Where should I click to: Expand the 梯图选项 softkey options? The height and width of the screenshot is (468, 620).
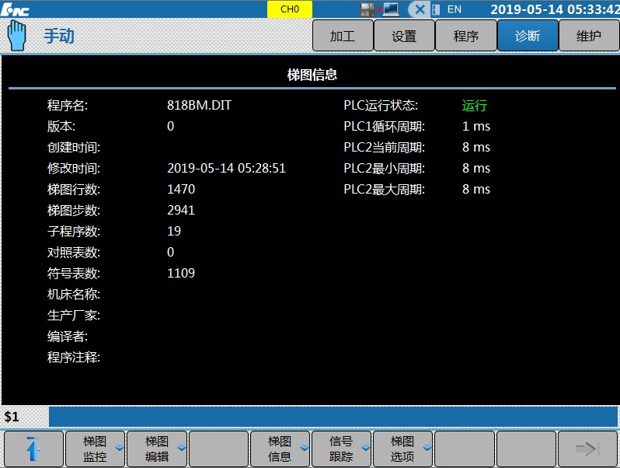coord(402,449)
